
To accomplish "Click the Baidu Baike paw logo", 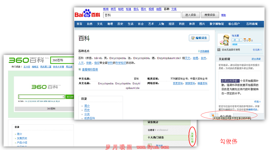I will point(87,13).
